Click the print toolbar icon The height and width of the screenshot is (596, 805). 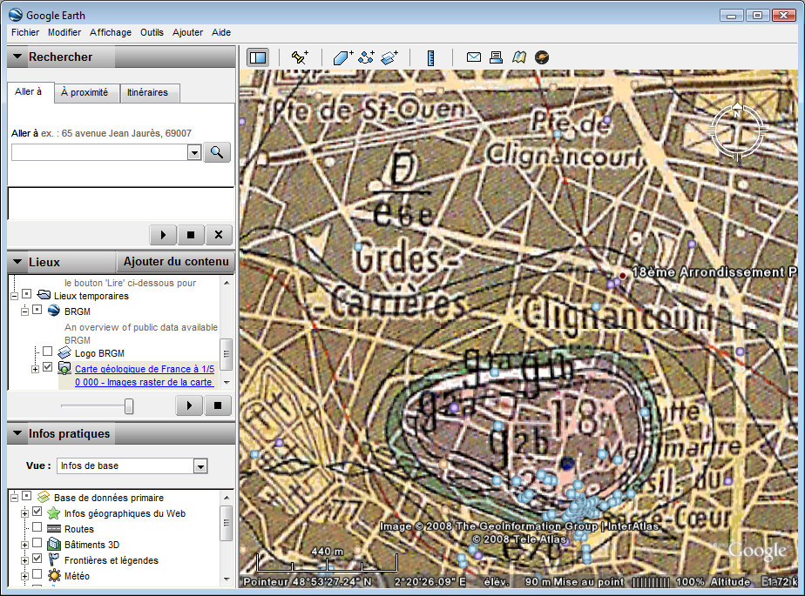point(496,57)
